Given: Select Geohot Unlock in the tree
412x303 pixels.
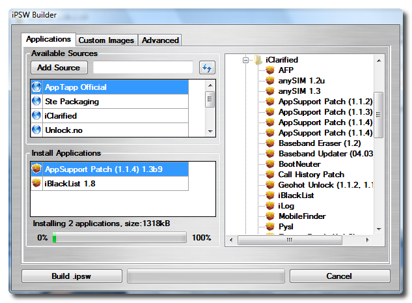Looking at the screenshot, I should [325, 185].
